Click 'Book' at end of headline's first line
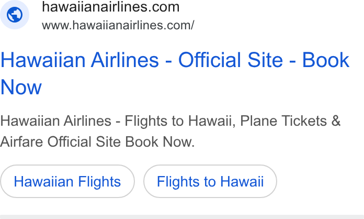 pos(326,60)
